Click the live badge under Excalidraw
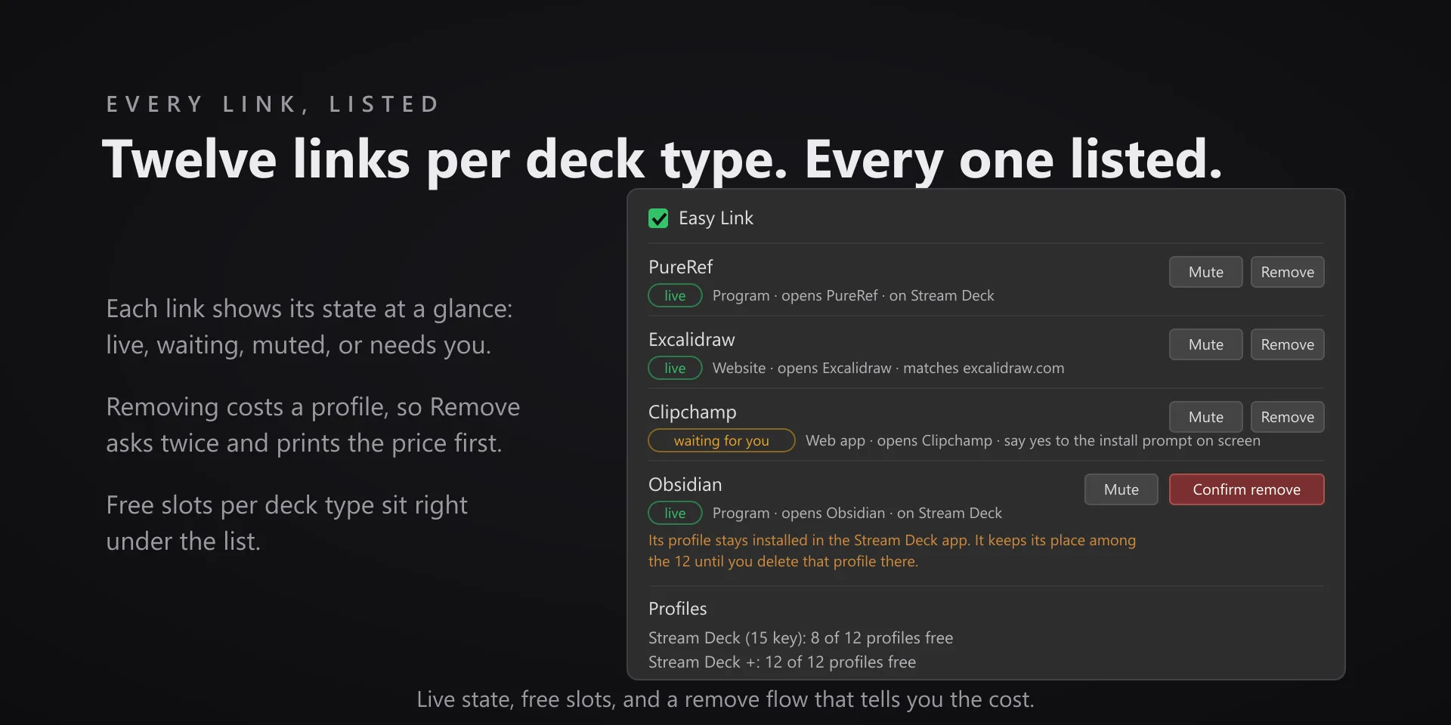Image resolution: width=1451 pixels, height=725 pixels. click(675, 368)
